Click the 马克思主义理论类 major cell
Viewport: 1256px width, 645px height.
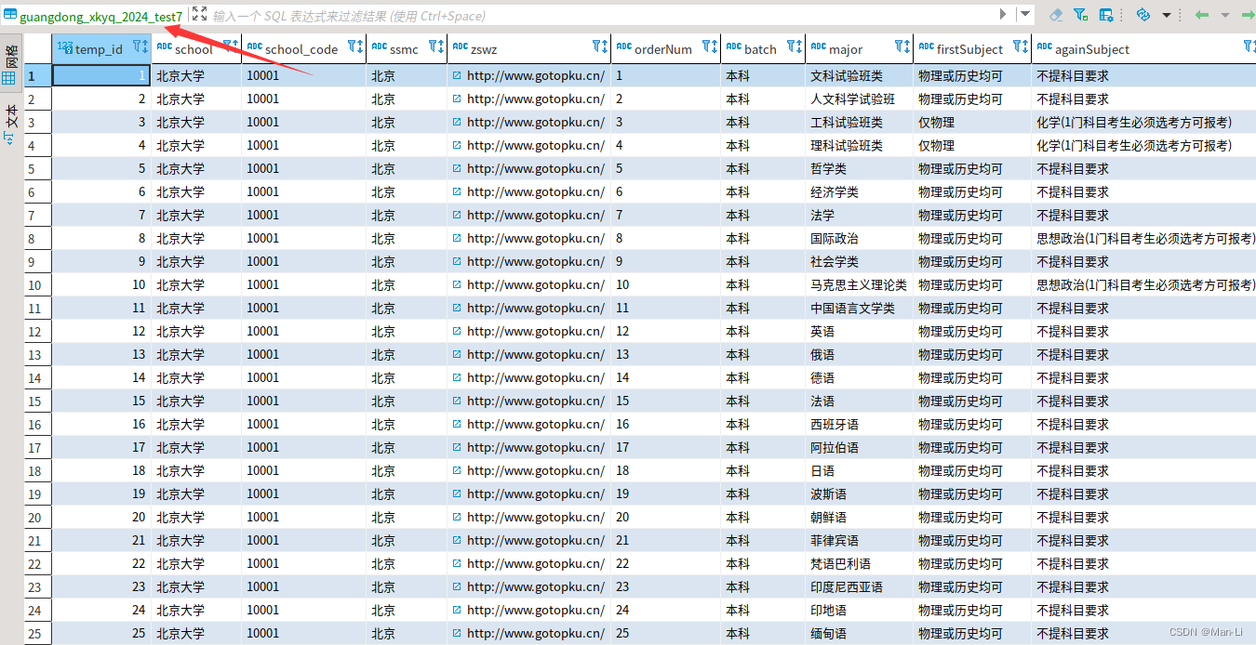(x=861, y=284)
